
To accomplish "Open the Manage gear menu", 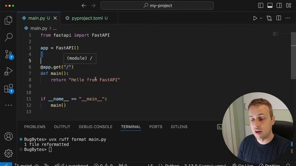I will click(x=8, y=153).
